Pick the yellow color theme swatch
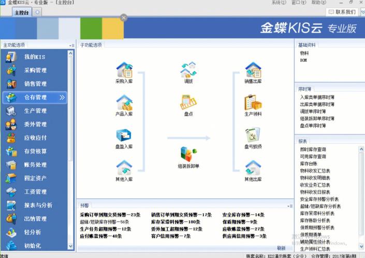This screenshot has height=258, width=365. pyautogui.click(x=113, y=28)
